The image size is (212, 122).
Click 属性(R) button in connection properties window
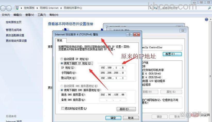tap(171, 92)
